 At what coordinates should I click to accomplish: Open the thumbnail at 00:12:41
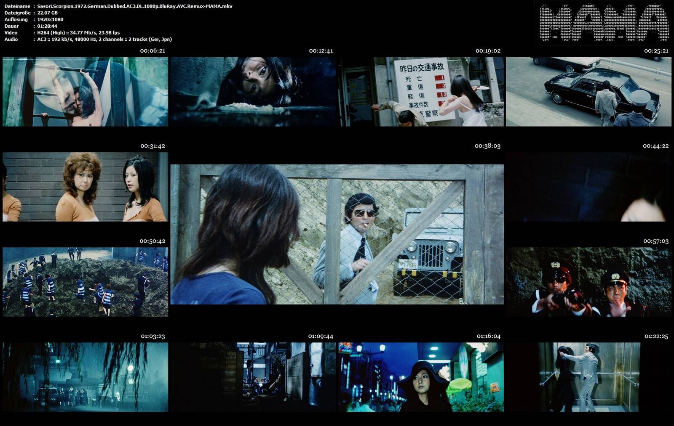pyautogui.click(x=254, y=92)
